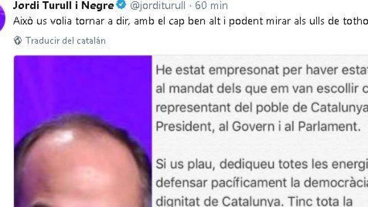Click the blue verified badge
The image size is (368, 207).
tap(121, 5)
